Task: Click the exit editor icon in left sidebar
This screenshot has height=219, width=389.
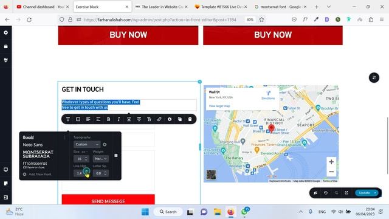Action: click(x=5, y=197)
